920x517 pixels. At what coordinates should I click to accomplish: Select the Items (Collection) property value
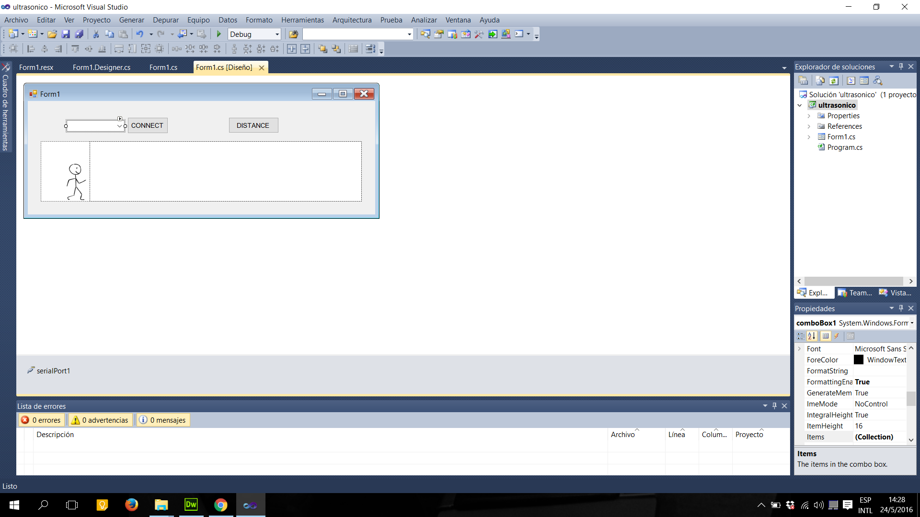(880, 437)
